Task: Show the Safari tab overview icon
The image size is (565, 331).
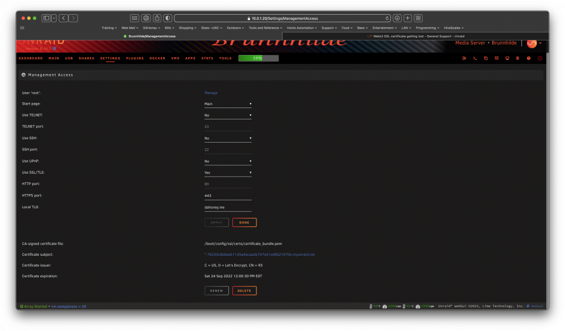Action: pyautogui.click(x=418, y=18)
